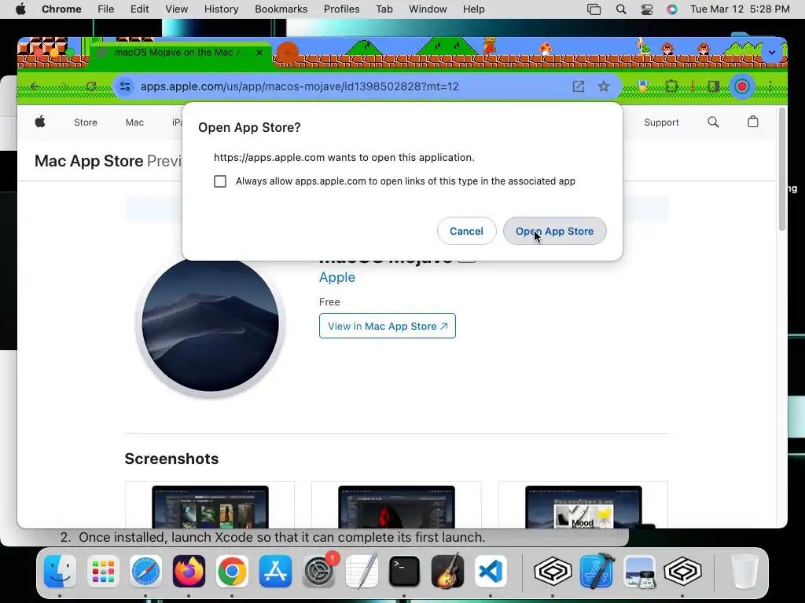Open Trash in the Dock
The image size is (805, 603).
click(x=744, y=572)
